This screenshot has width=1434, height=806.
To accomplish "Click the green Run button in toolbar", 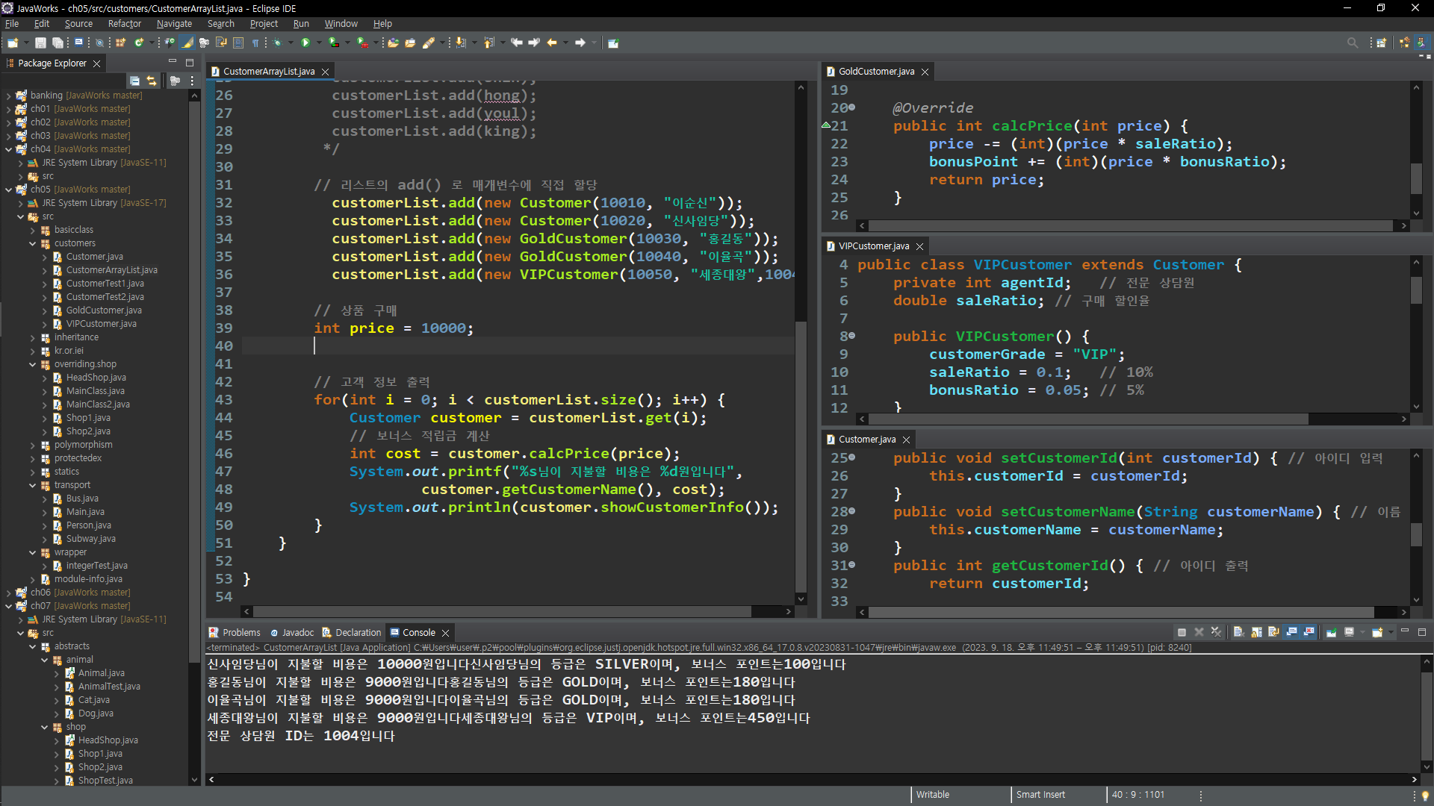I will (x=305, y=43).
